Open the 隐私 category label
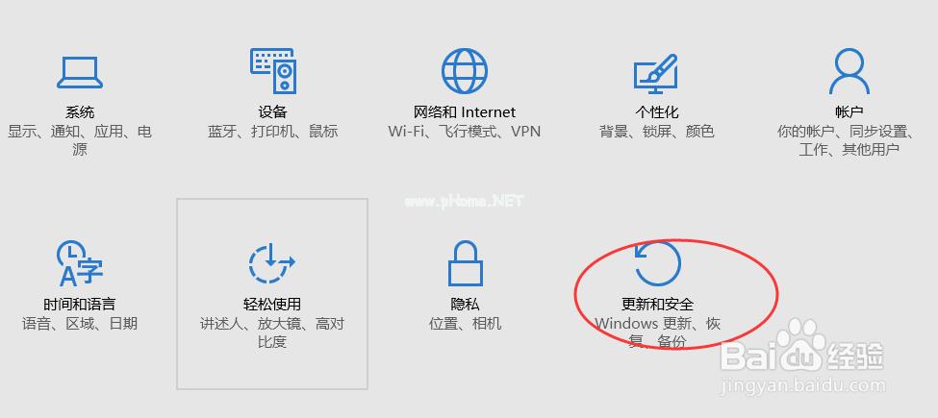 (x=465, y=304)
